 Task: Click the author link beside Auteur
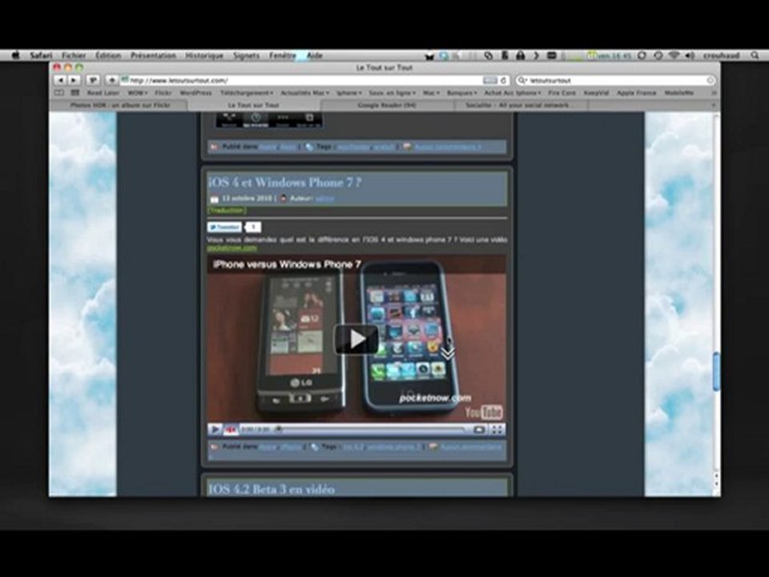tap(324, 198)
